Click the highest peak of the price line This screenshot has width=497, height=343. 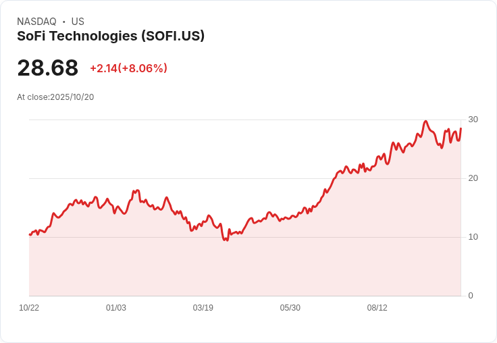click(x=425, y=122)
